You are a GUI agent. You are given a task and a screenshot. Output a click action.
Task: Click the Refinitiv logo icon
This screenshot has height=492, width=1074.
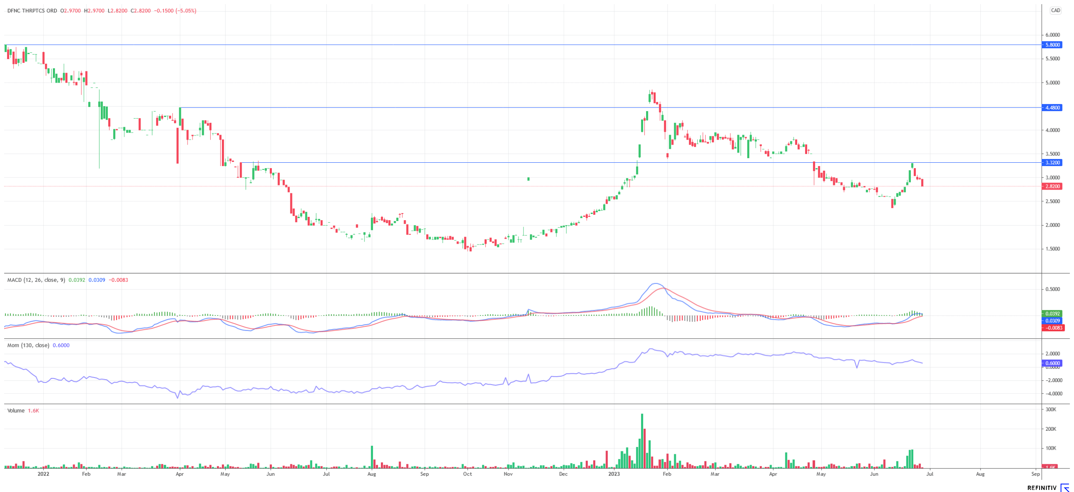tap(1065, 487)
